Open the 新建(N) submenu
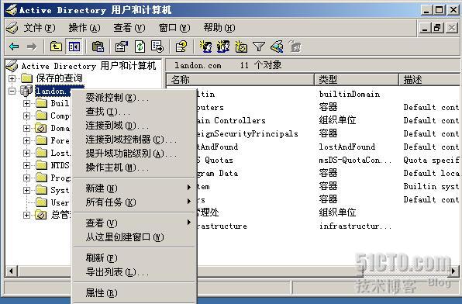The height and width of the screenshot is (304, 462). click(134, 188)
